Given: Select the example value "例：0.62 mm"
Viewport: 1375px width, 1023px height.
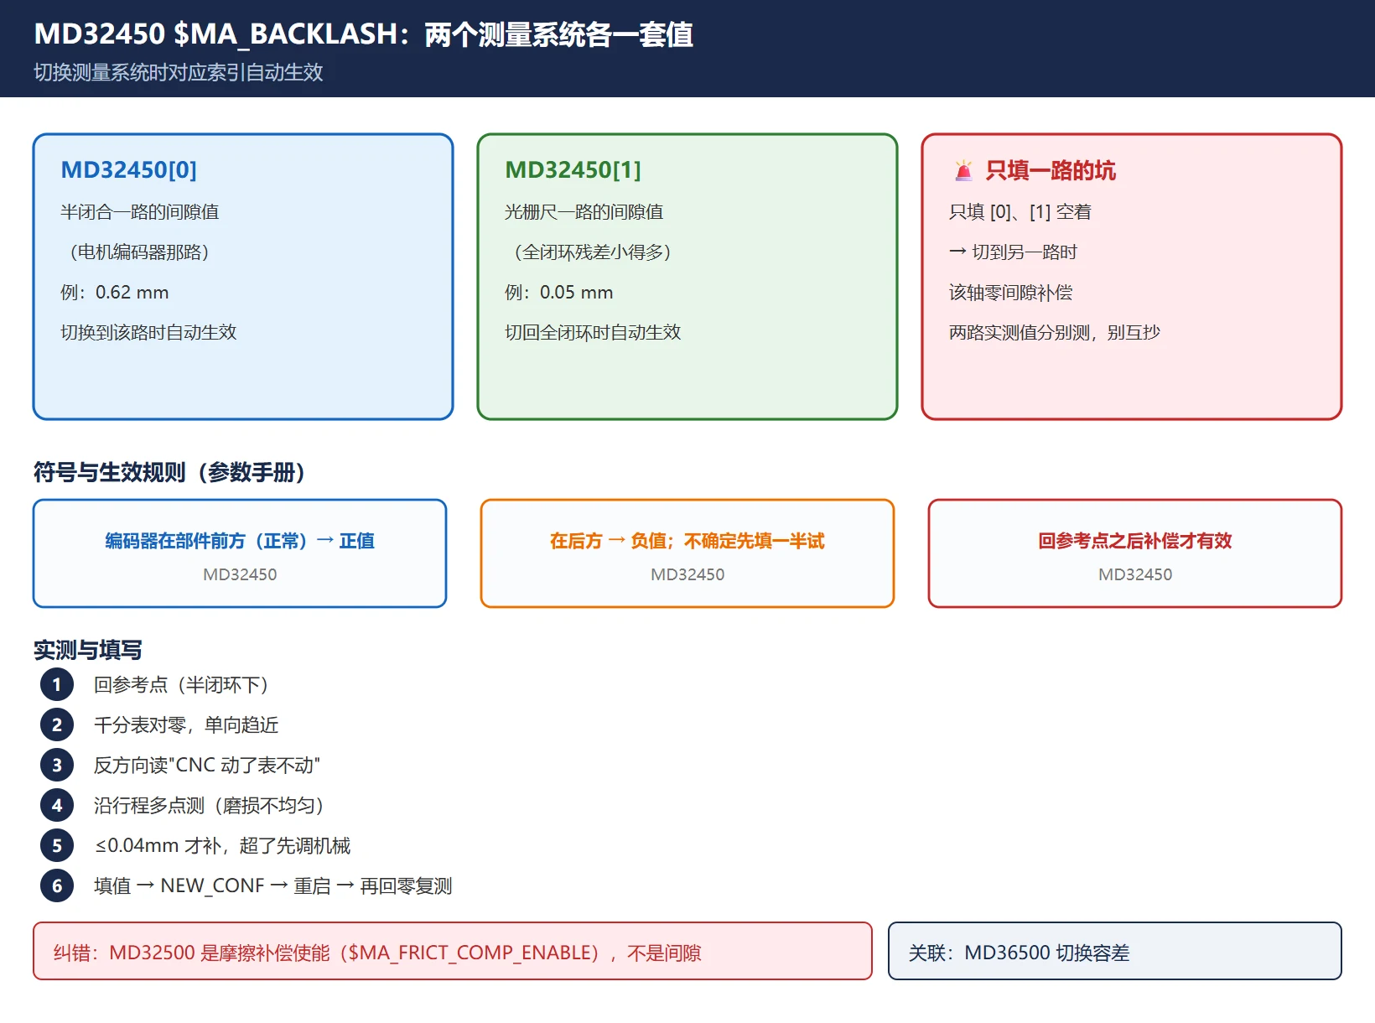Looking at the screenshot, I should point(115,293).
